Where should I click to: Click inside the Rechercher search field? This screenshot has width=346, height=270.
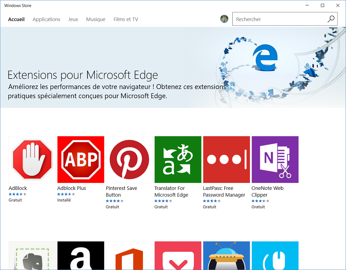pyautogui.click(x=277, y=19)
